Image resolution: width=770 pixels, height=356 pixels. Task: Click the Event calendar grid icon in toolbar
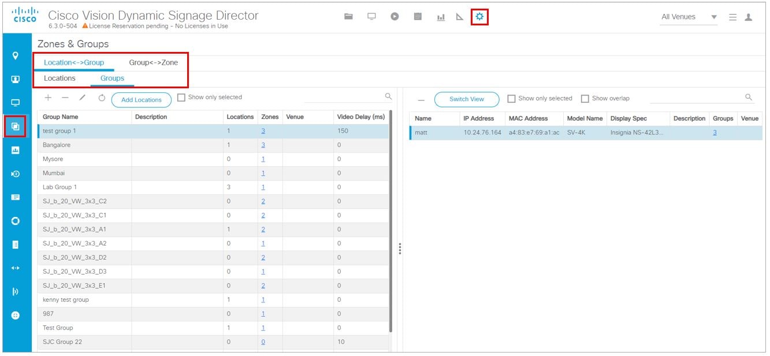(x=417, y=18)
